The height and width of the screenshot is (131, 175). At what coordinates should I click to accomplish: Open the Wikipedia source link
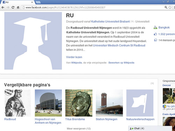click(x=76, y=63)
